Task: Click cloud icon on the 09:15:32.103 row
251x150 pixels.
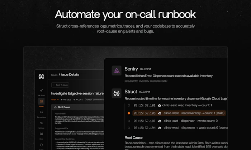Action: pyautogui.click(x=160, y=113)
